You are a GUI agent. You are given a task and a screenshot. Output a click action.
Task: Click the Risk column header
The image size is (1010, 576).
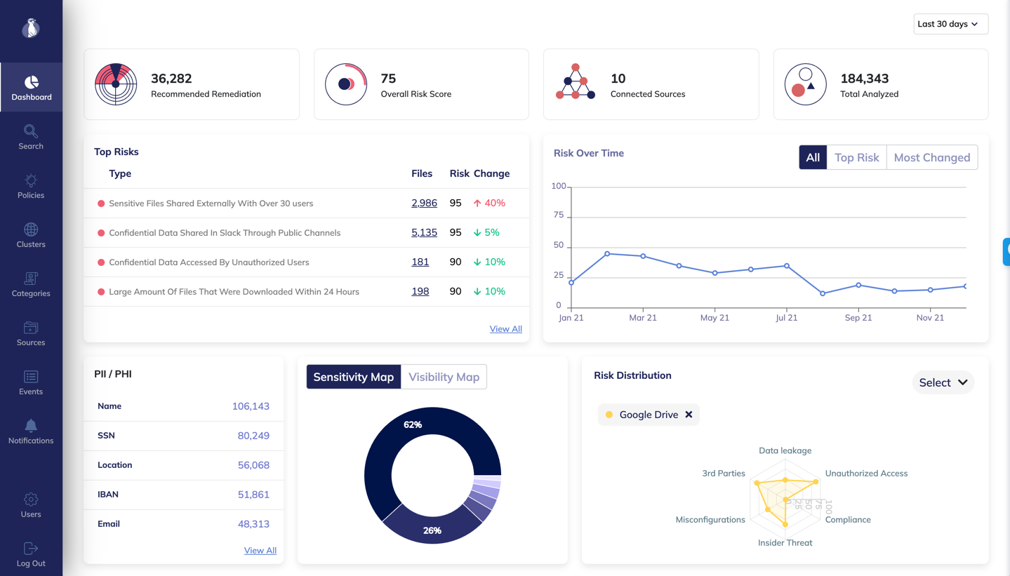pyautogui.click(x=459, y=173)
